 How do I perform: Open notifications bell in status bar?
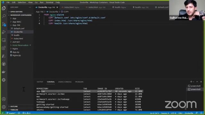(x=201, y=113)
